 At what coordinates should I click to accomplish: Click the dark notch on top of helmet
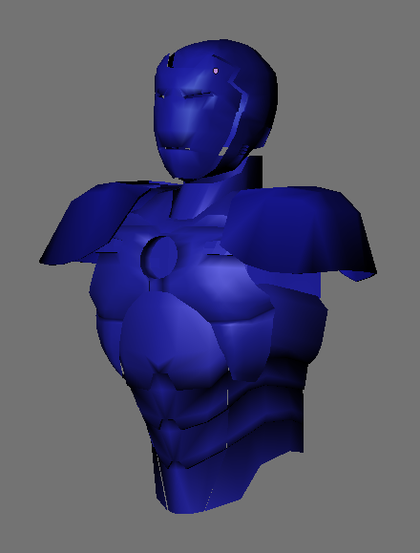pos(171,61)
